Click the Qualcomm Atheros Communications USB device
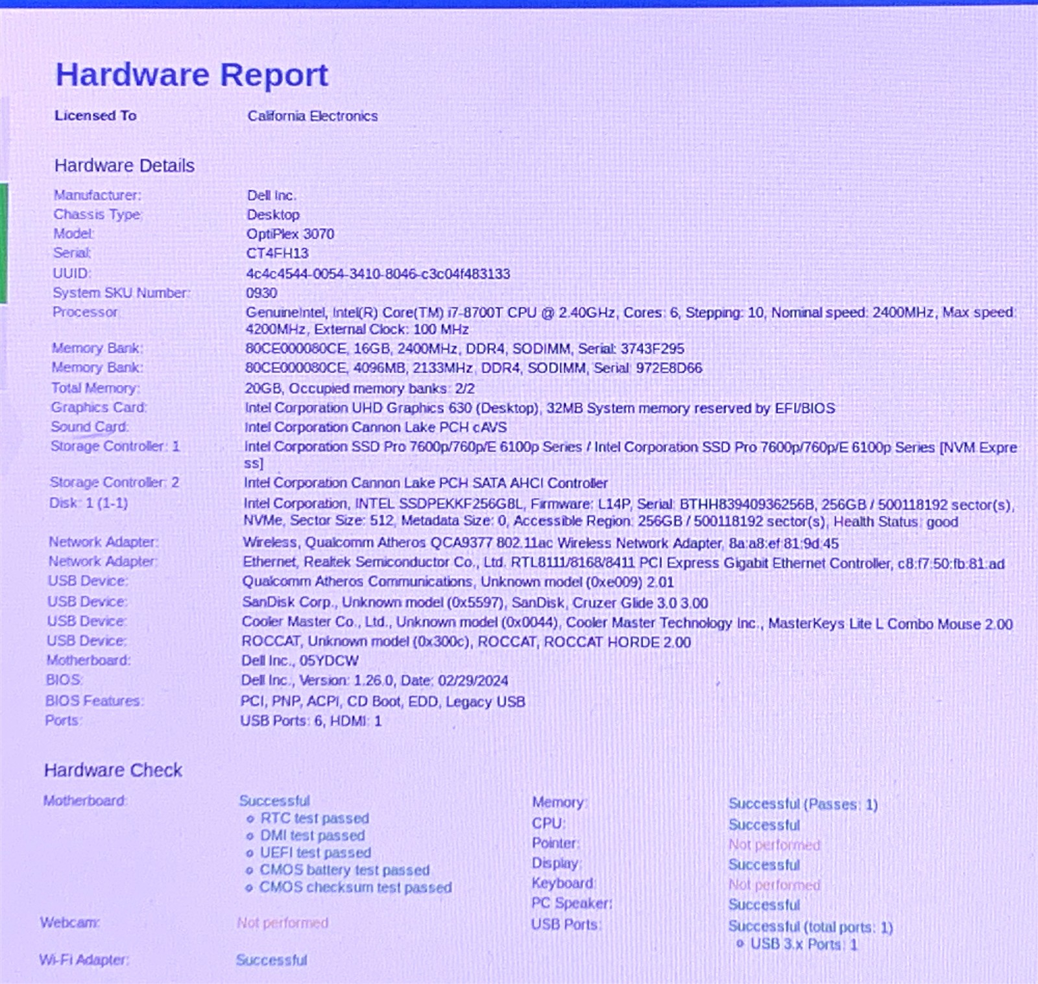 click(458, 582)
